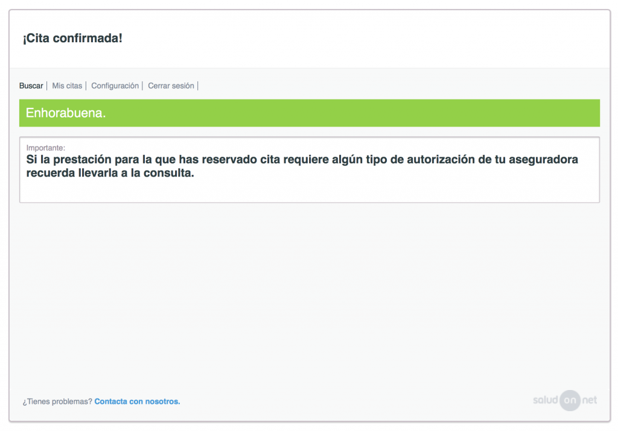Click the Importante: label
The image size is (618, 431).
coord(46,148)
